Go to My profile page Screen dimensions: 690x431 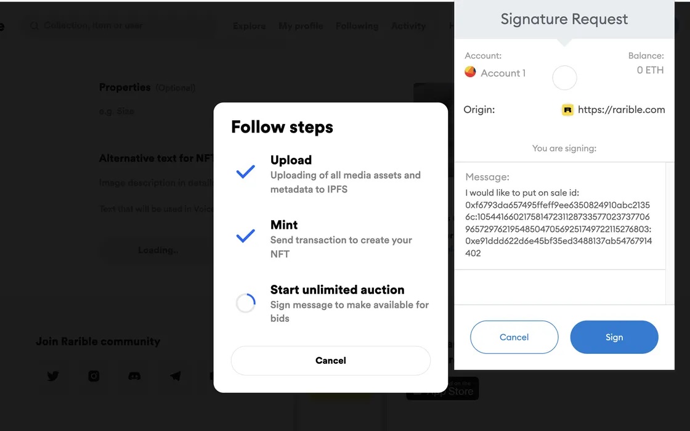coord(301,26)
